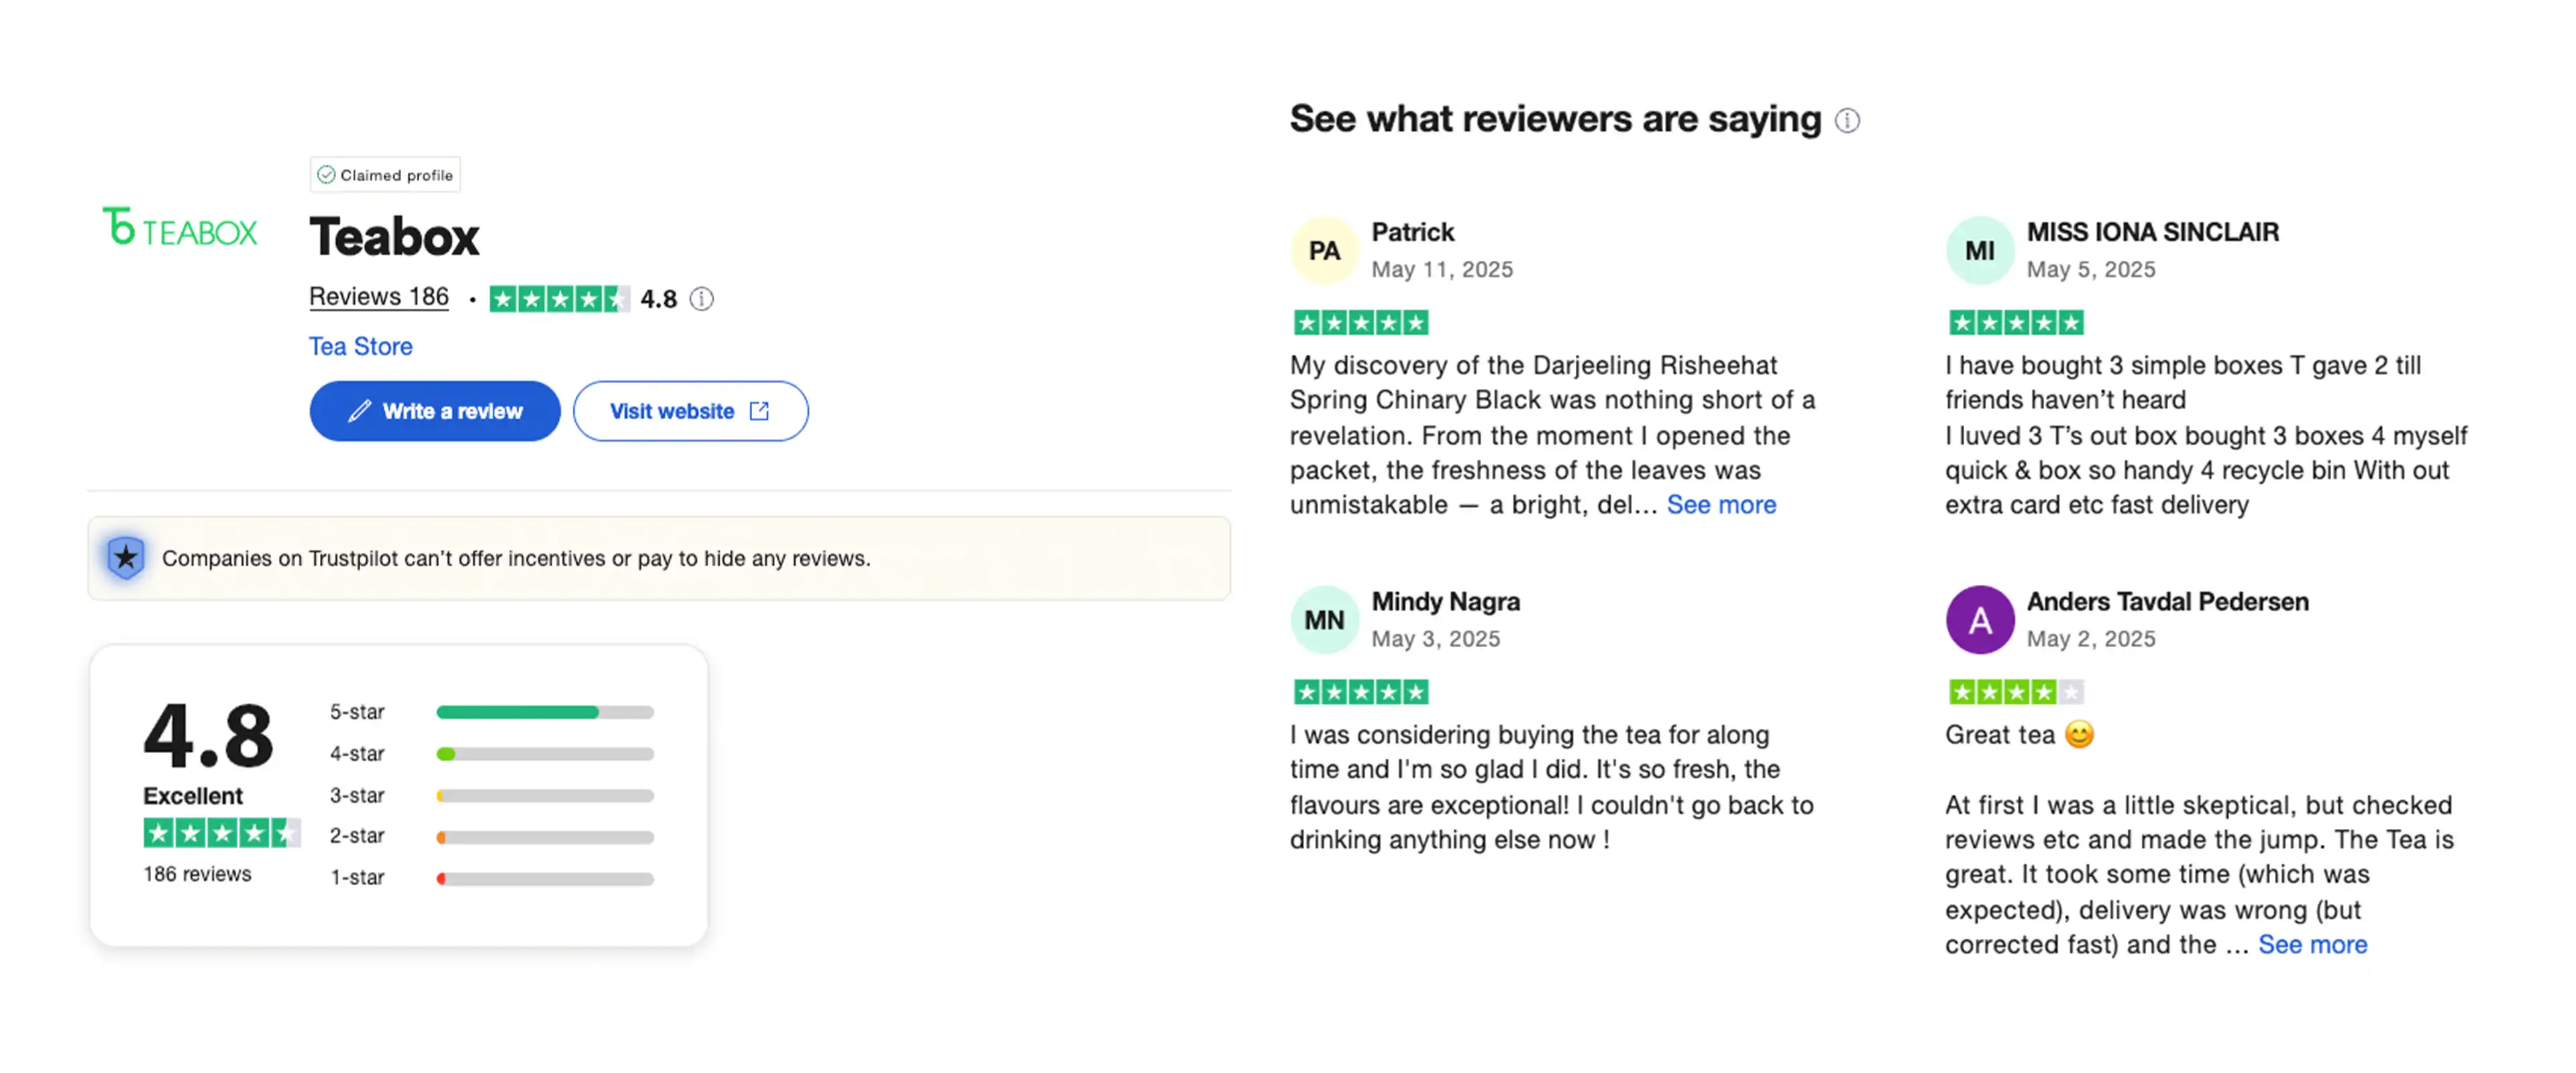Expand Anders' review with See more

coord(2312,945)
